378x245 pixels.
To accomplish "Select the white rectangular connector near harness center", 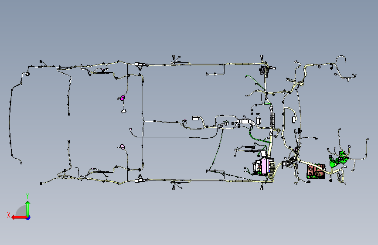I will [195, 118].
